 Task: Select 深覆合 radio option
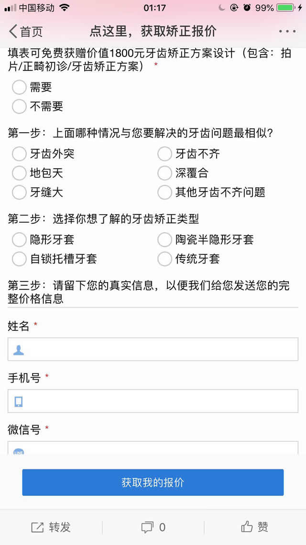point(164,173)
